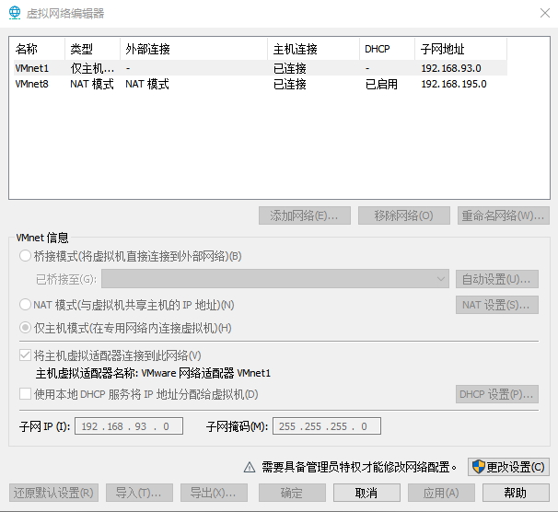Enable 使用本地 DHCP 服务 checkbox

[x=25, y=394]
